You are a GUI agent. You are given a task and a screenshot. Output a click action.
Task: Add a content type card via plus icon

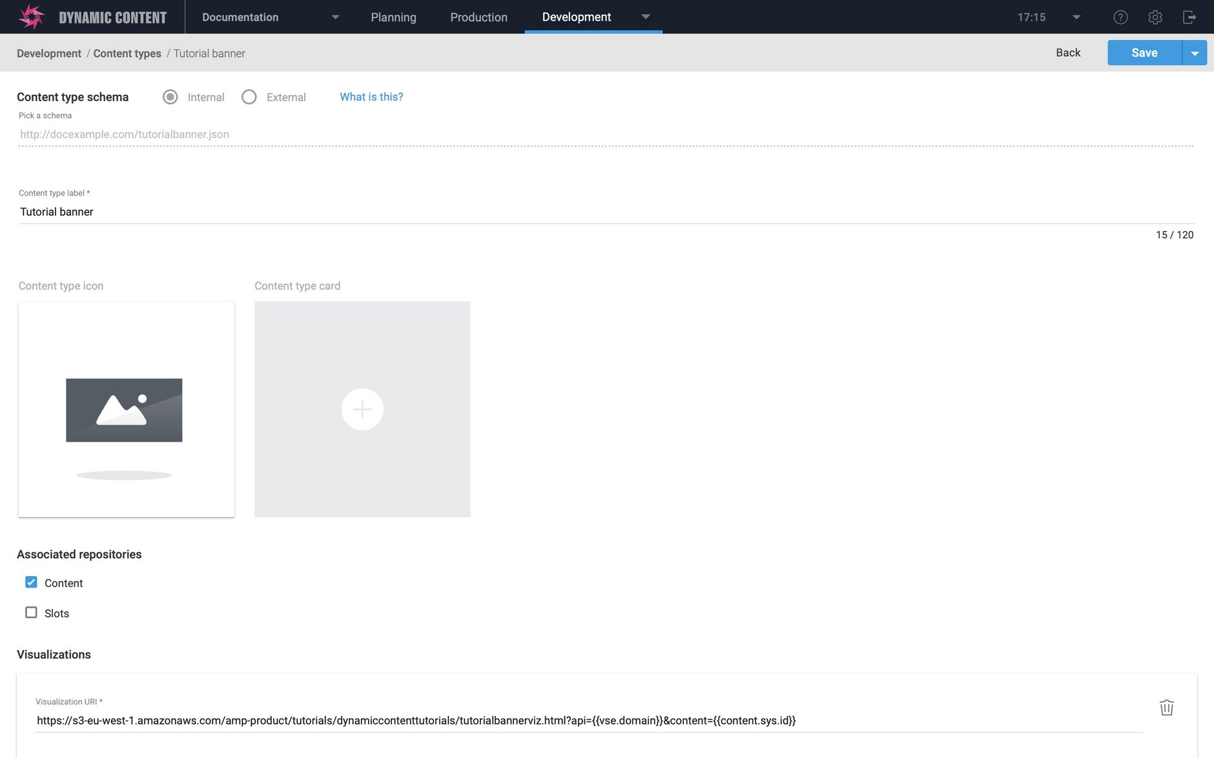coord(362,409)
